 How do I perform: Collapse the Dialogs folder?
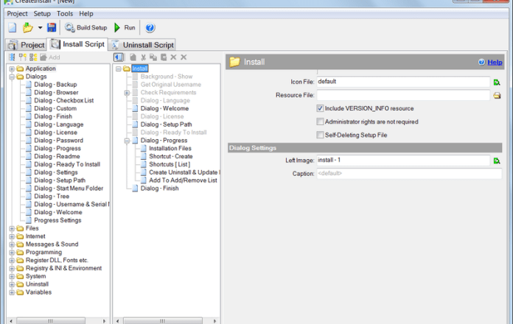pos(12,77)
